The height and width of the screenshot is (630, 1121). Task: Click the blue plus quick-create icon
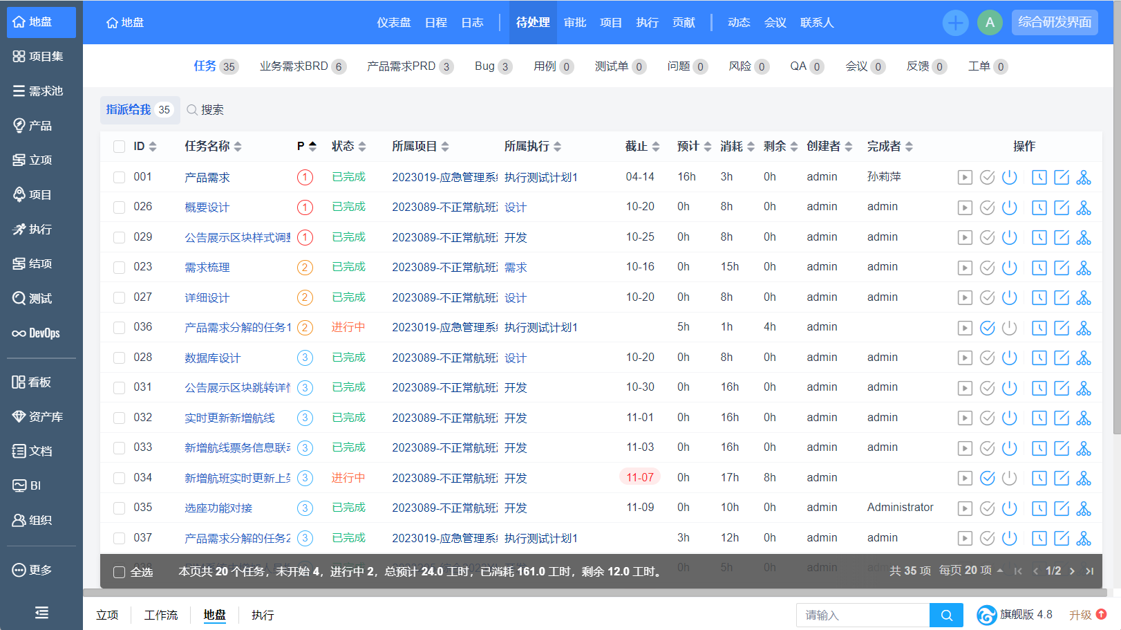click(955, 23)
